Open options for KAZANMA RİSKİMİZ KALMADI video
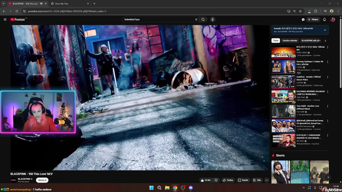This screenshot has width=342, height=192. tap(328, 92)
